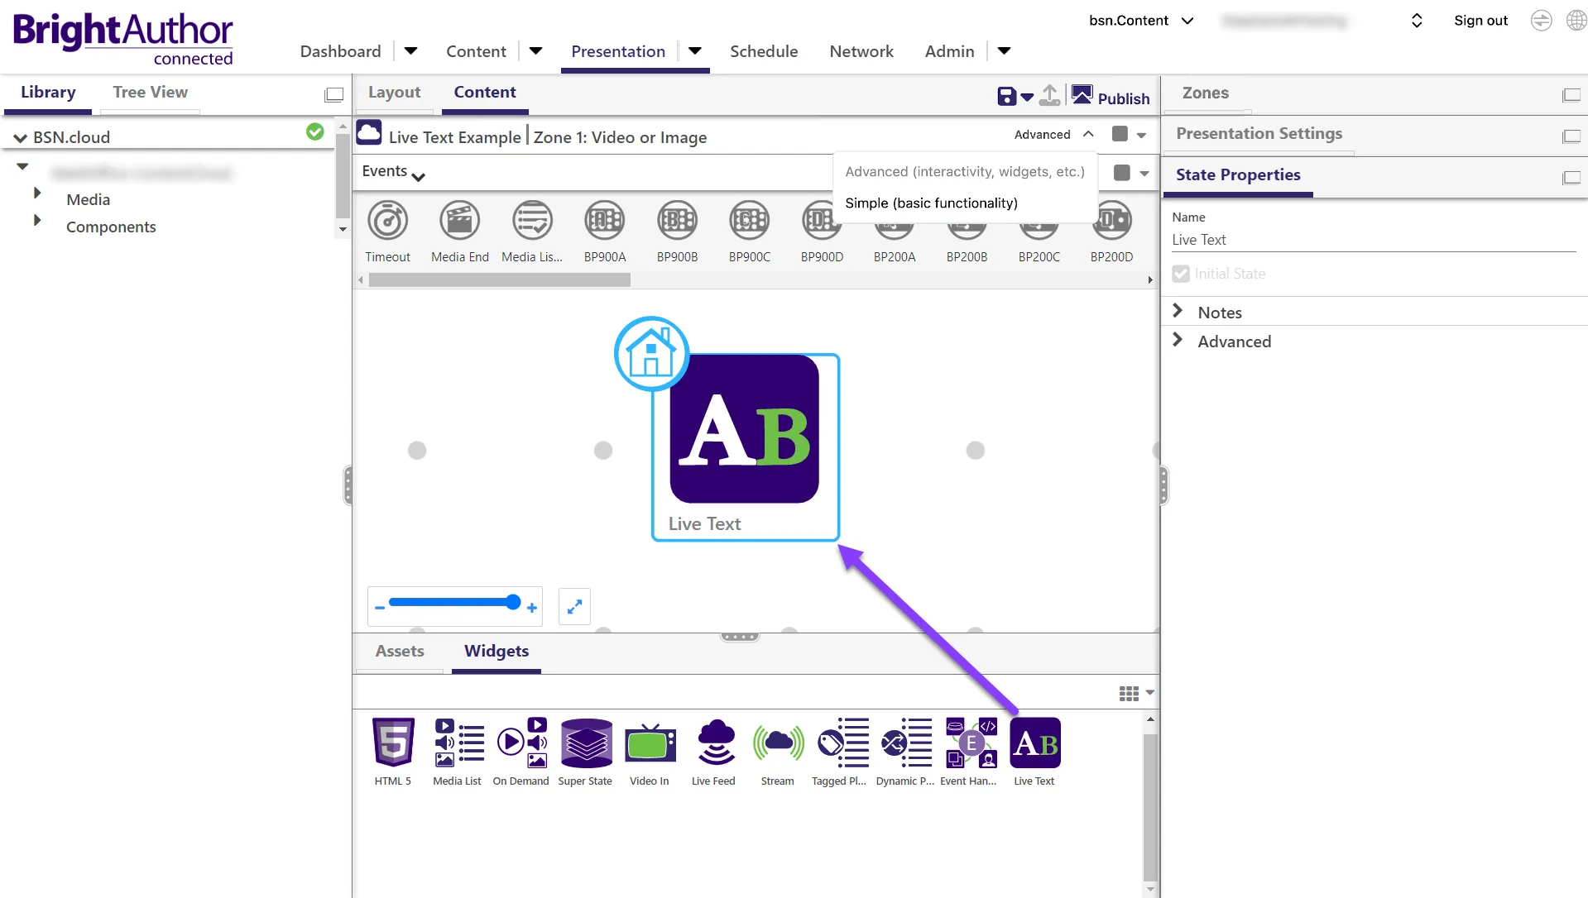The height and width of the screenshot is (898, 1588).
Task: Expand the Media tree node
Action: 37,193
